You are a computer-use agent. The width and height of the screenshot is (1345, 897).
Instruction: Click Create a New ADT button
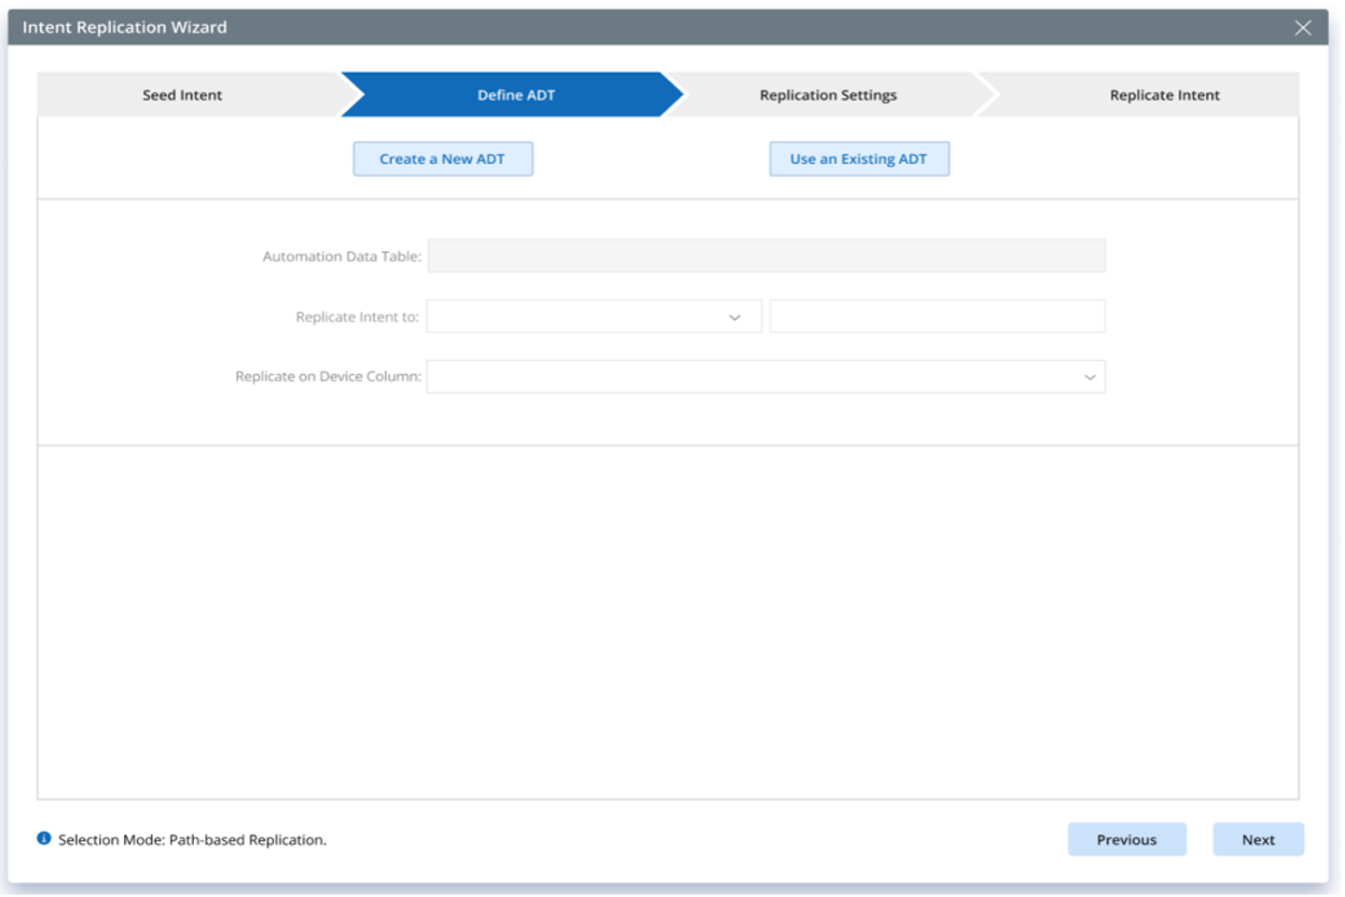coord(443,159)
